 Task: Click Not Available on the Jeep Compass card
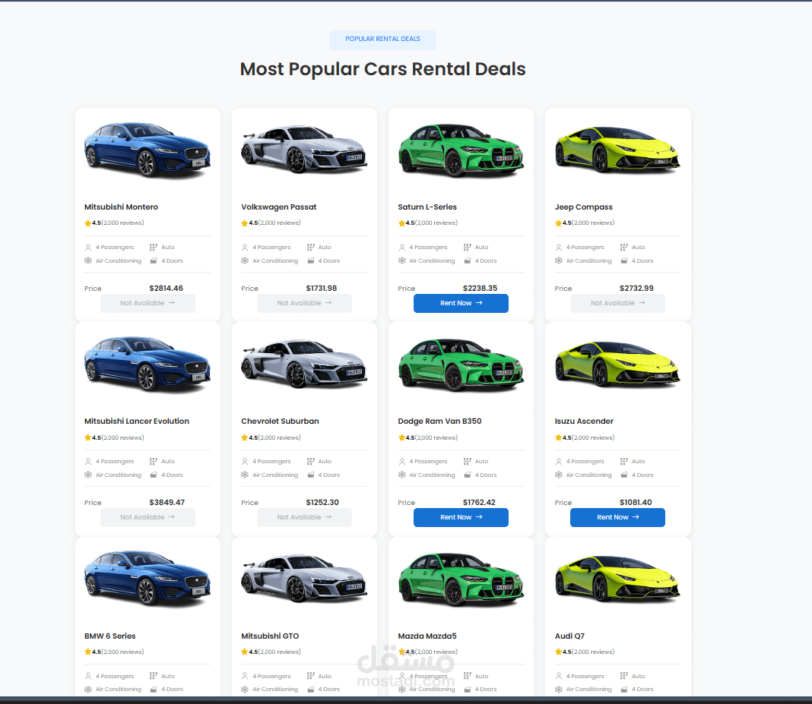(617, 303)
